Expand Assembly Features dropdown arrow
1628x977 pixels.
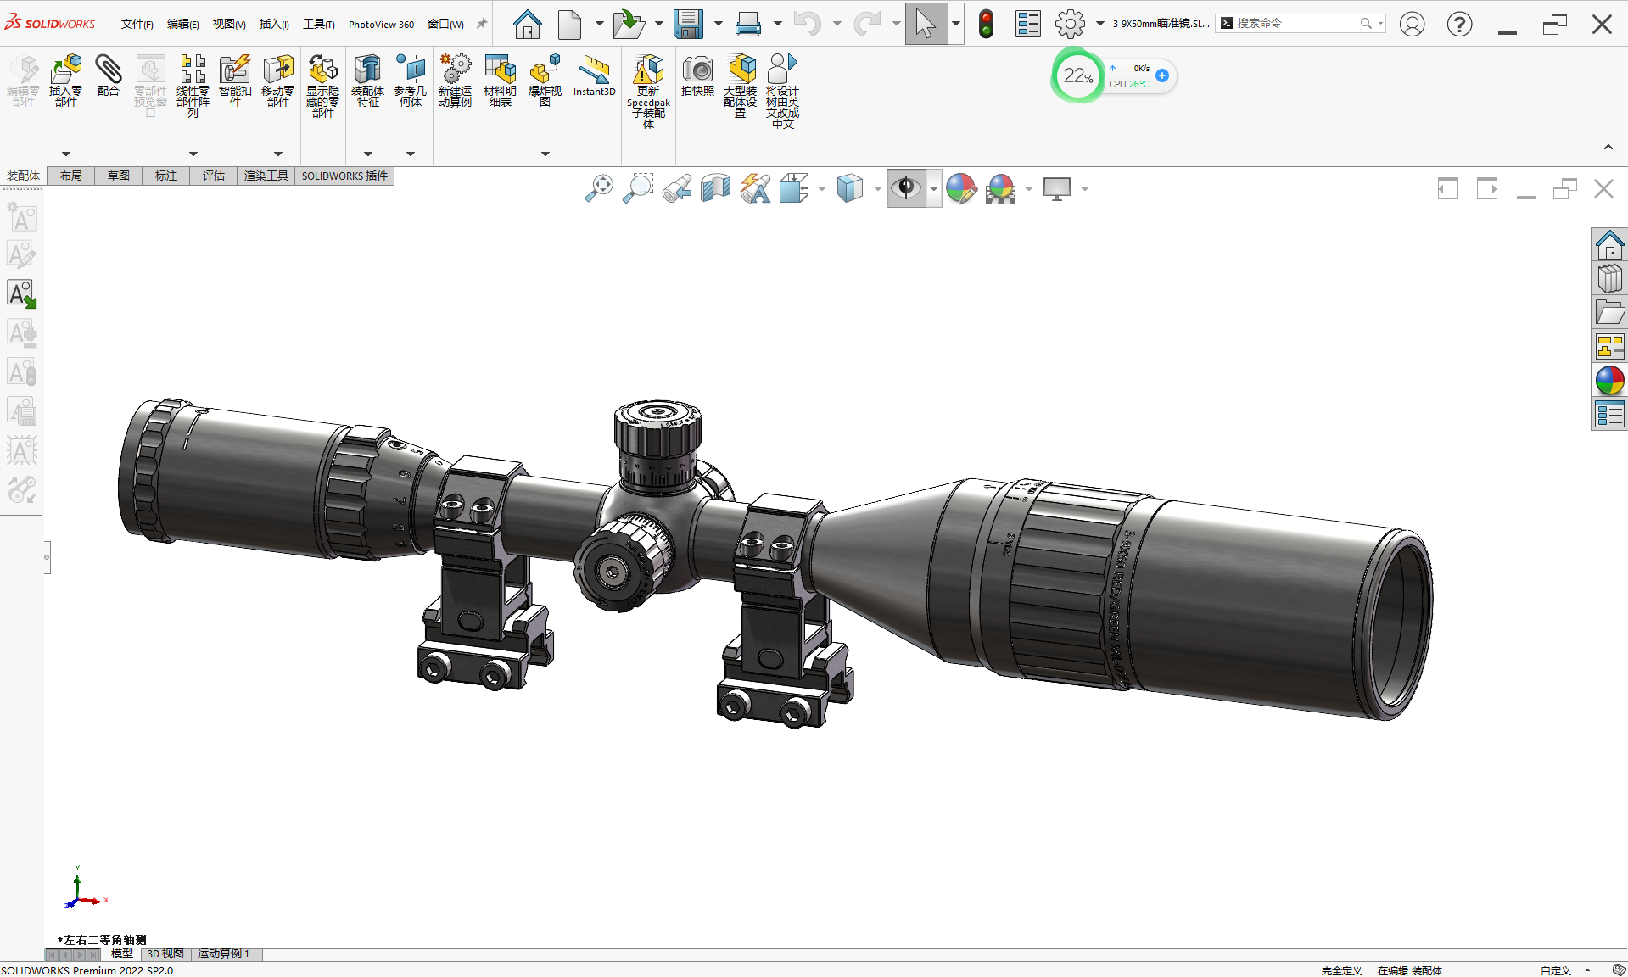tap(368, 154)
